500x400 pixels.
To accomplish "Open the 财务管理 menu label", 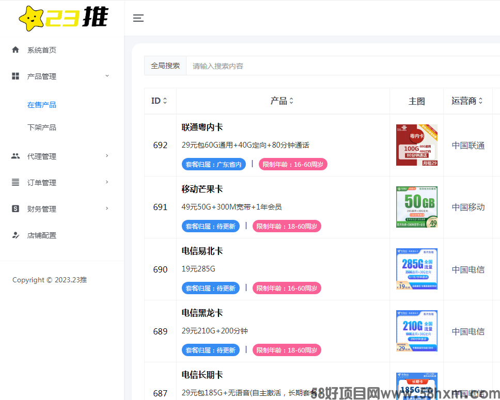I will [x=42, y=209].
